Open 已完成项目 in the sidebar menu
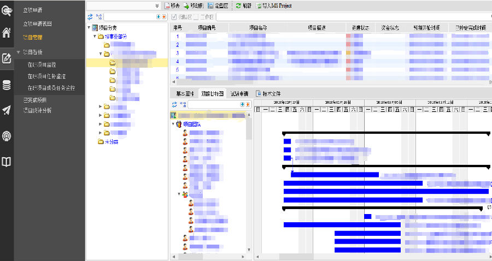492x261 pixels. pos(35,100)
